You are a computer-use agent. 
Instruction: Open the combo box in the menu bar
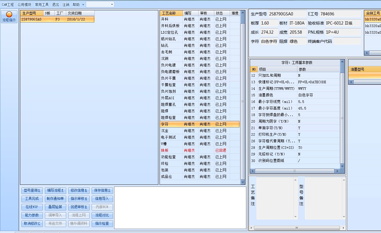[x=100, y=4]
